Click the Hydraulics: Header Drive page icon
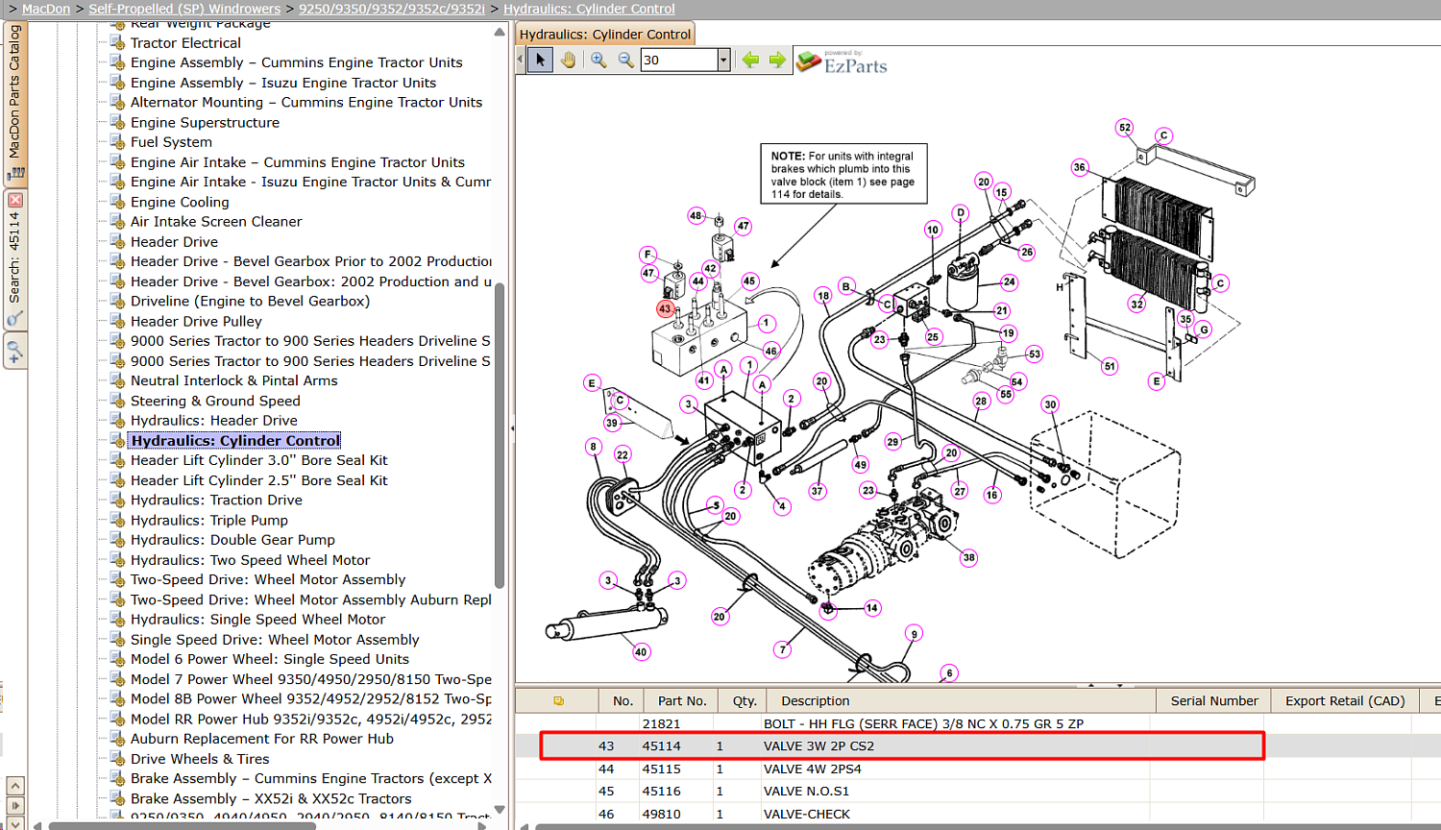 tap(117, 420)
